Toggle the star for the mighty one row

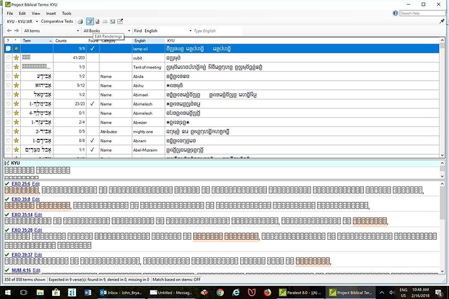click(x=16, y=132)
